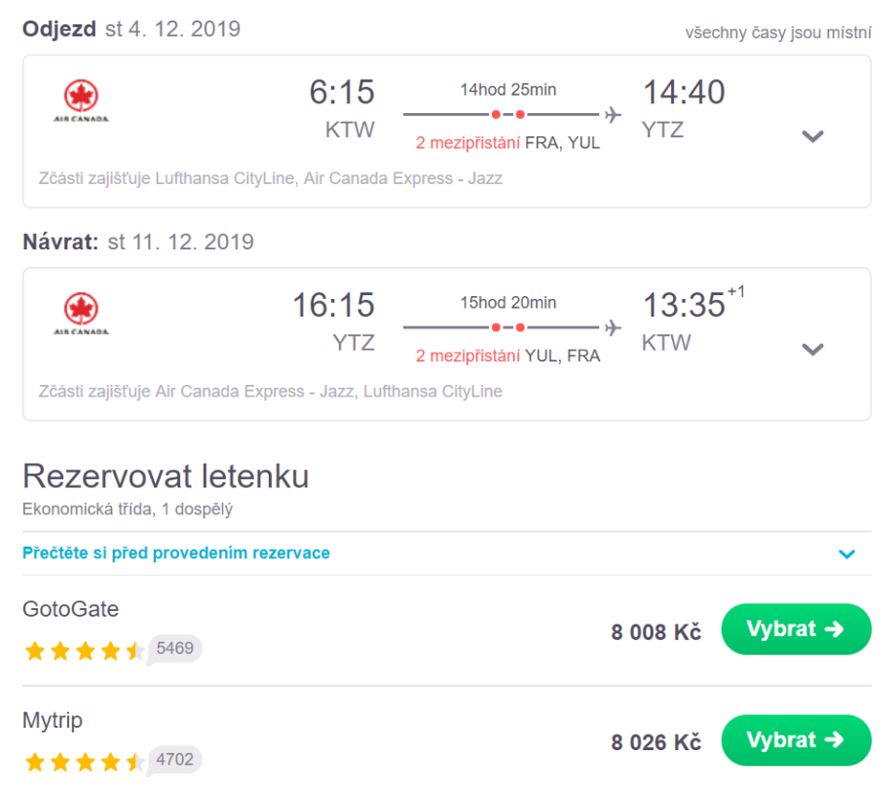This screenshot has height=795, width=896.
Task: Click Air Canada logo on return flight
Action: (x=81, y=314)
